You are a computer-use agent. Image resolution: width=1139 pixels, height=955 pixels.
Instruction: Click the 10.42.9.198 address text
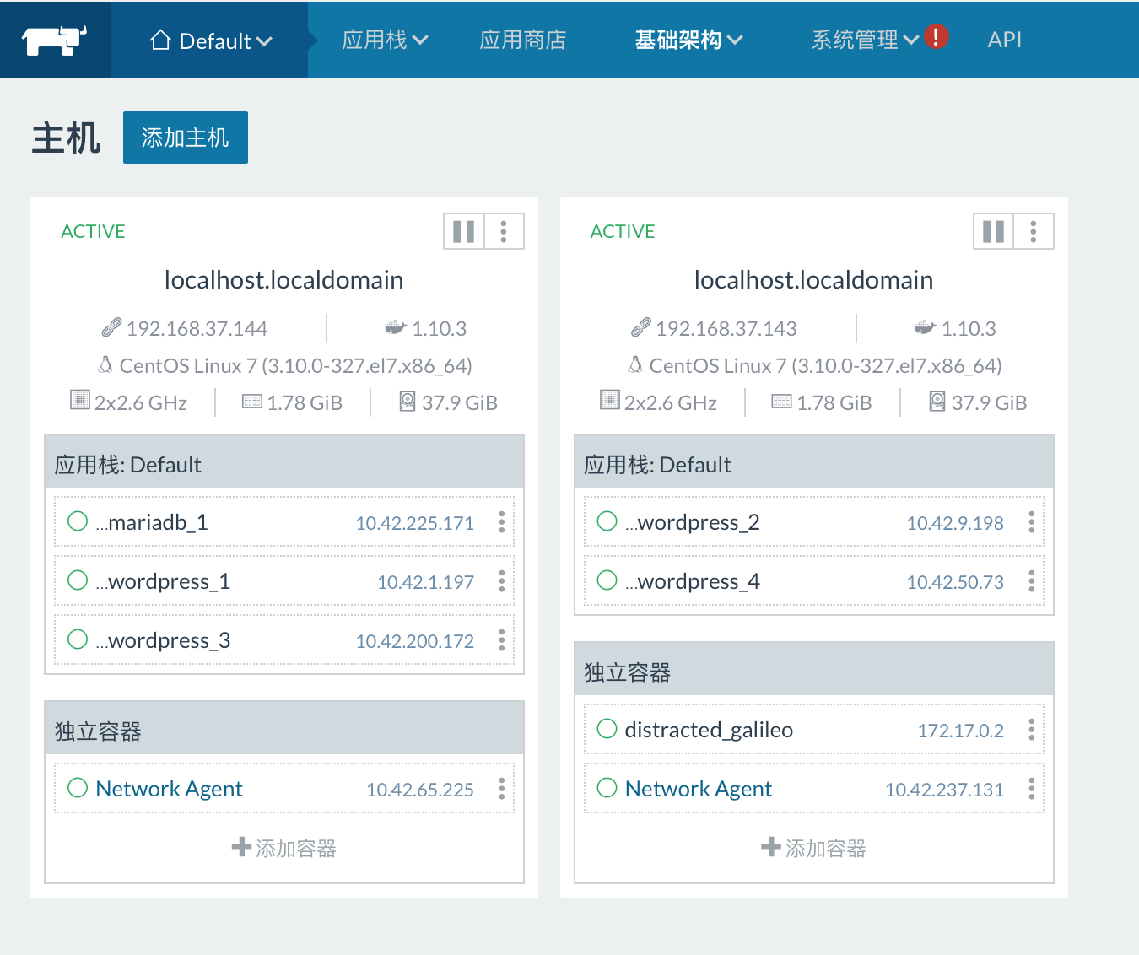pyautogui.click(x=955, y=523)
